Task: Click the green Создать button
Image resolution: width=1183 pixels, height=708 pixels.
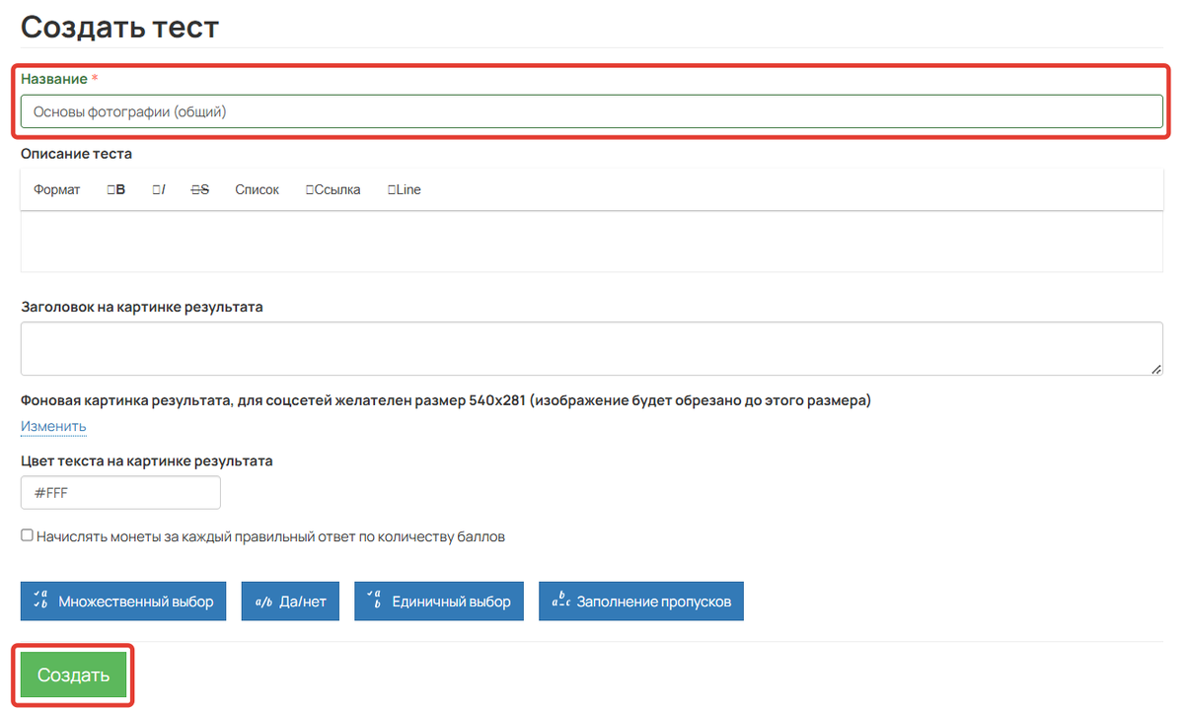Action: pos(73,674)
